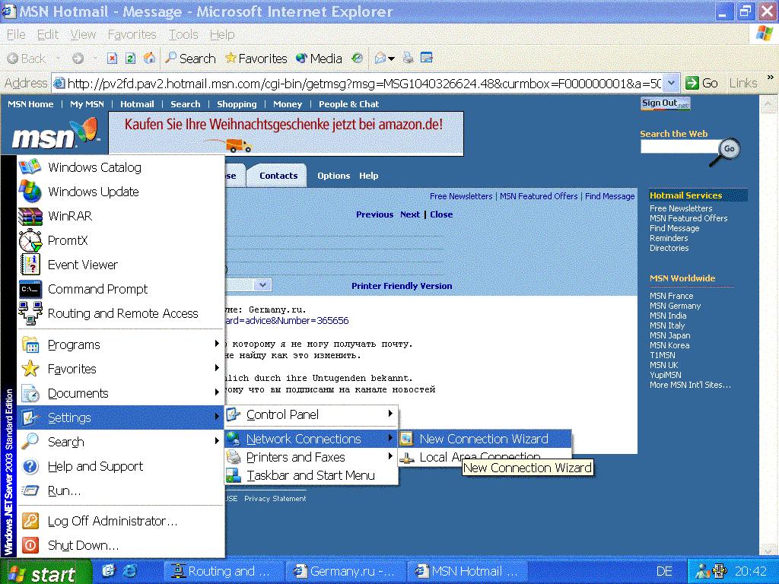
Task: Go to Home page icon
Action: coord(150,59)
